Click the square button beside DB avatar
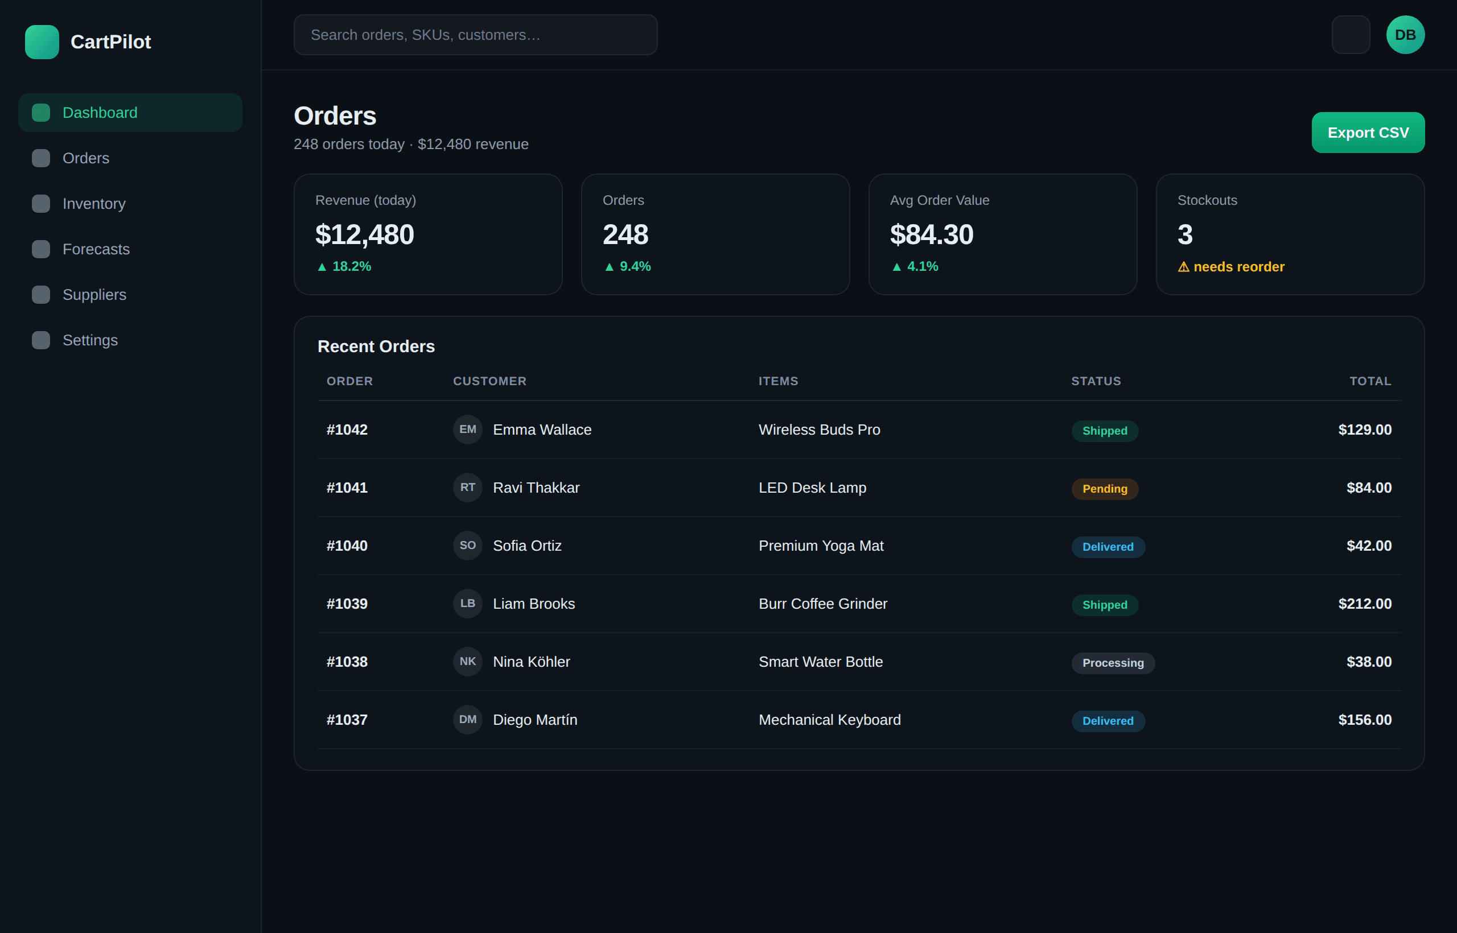 [x=1351, y=35]
